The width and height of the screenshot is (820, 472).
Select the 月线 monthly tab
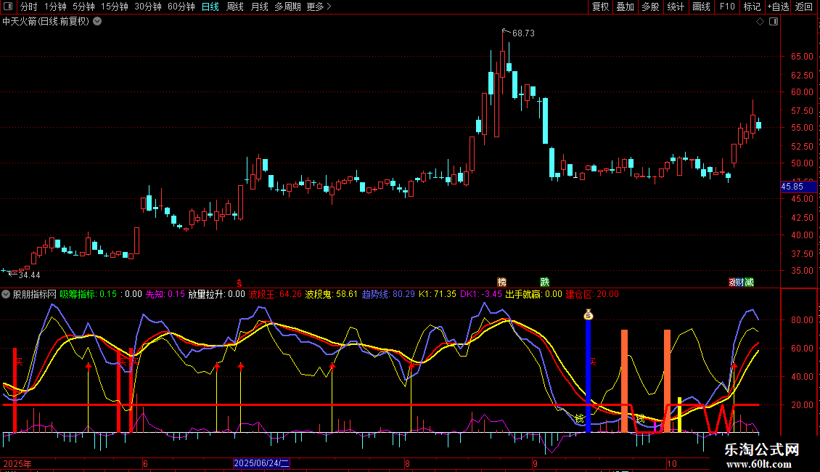tap(259, 7)
